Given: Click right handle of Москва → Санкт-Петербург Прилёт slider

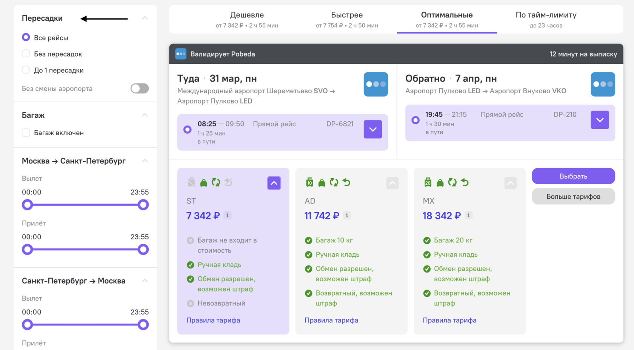Looking at the screenshot, I should click(143, 249).
